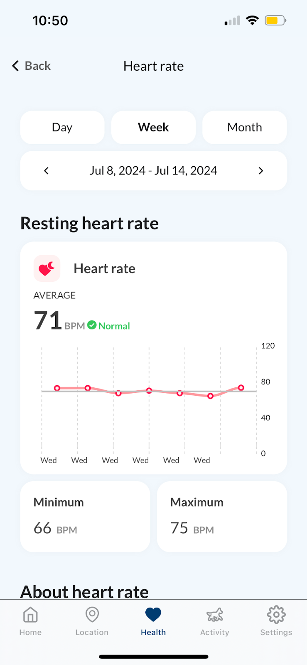This screenshot has height=665, width=307.
Task: Tap the Minimum 66 BPM card
Action: [85, 517]
